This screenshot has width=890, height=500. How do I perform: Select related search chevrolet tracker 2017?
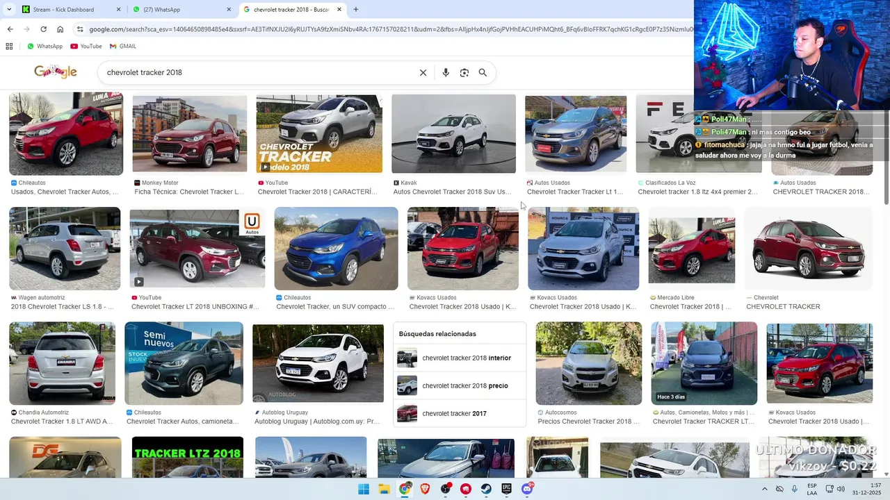click(x=460, y=413)
